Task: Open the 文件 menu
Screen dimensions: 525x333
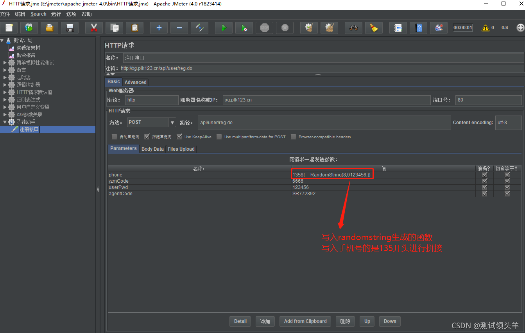Action: (5, 14)
